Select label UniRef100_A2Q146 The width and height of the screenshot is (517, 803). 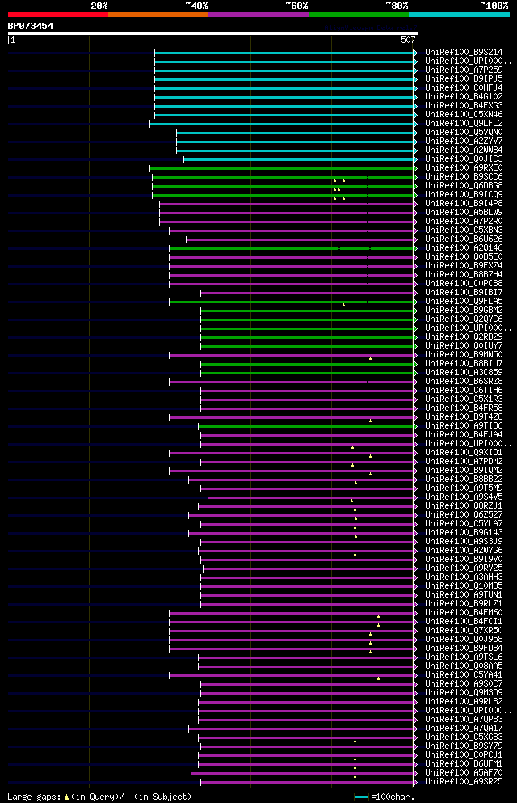pos(464,248)
